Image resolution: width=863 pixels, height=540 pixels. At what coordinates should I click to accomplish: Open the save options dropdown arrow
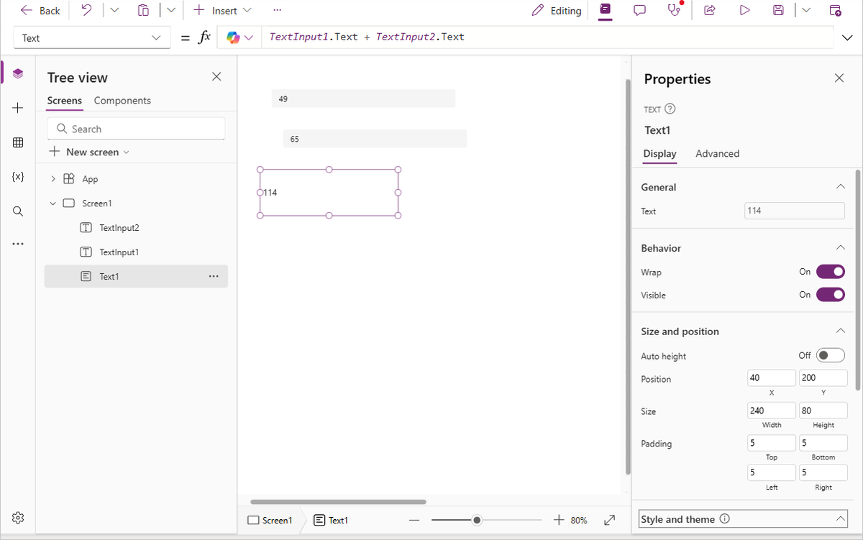pyautogui.click(x=805, y=11)
